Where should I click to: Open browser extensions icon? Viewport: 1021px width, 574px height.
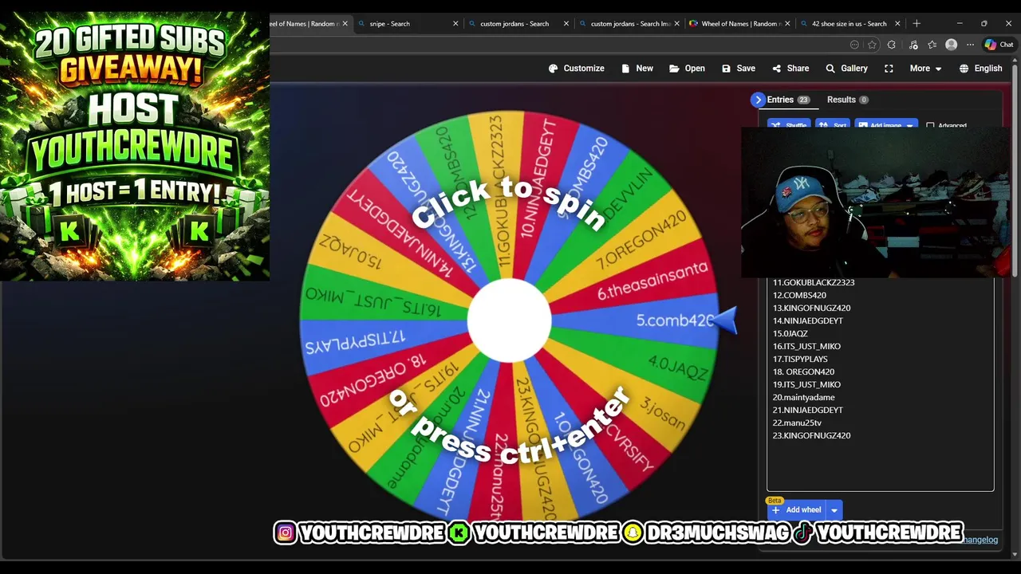point(892,45)
